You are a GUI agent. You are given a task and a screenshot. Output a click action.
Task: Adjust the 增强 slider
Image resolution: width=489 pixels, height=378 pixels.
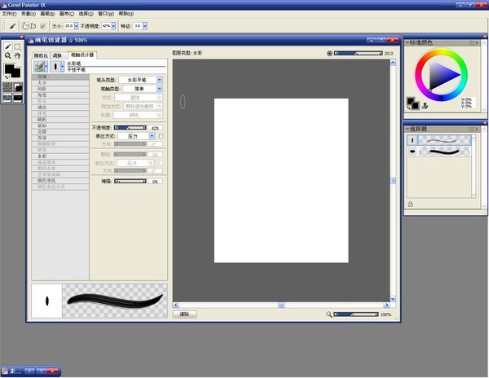click(x=130, y=182)
